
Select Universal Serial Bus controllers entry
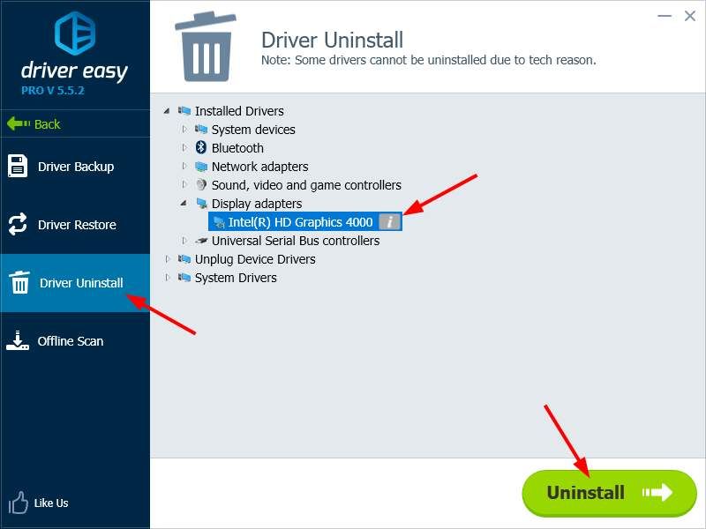295,241
